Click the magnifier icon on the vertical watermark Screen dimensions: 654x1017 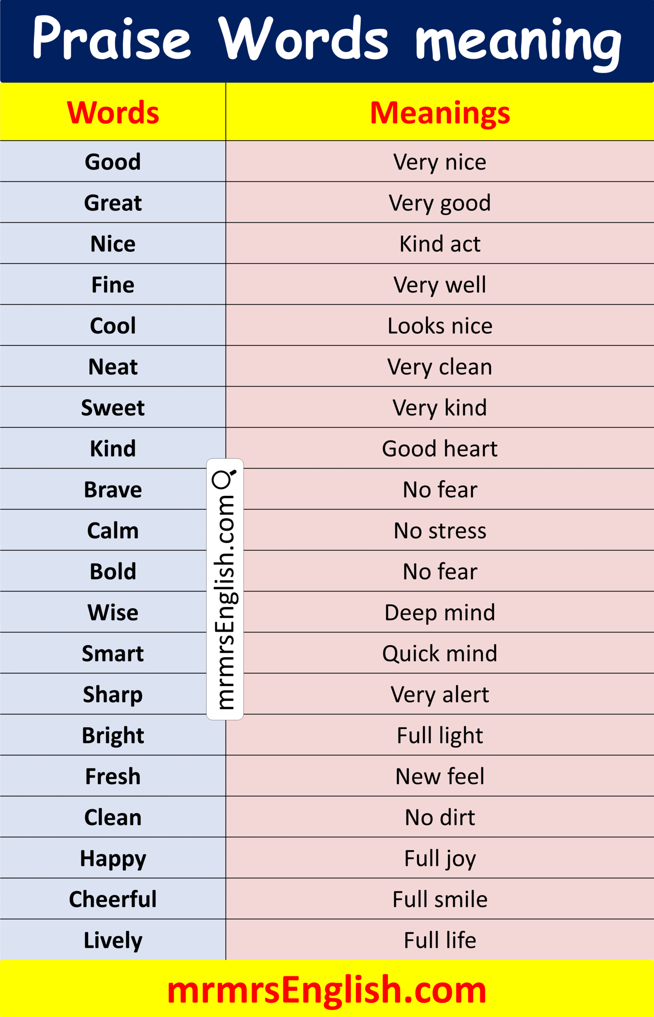click(x=224, y=479)
